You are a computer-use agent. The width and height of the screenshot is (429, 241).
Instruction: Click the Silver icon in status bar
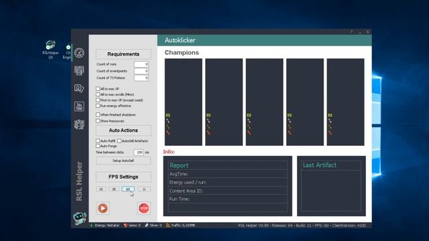147,226
